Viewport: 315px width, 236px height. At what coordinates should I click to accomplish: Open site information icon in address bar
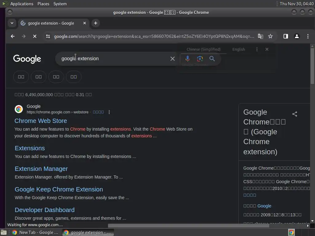click(48, 36)
